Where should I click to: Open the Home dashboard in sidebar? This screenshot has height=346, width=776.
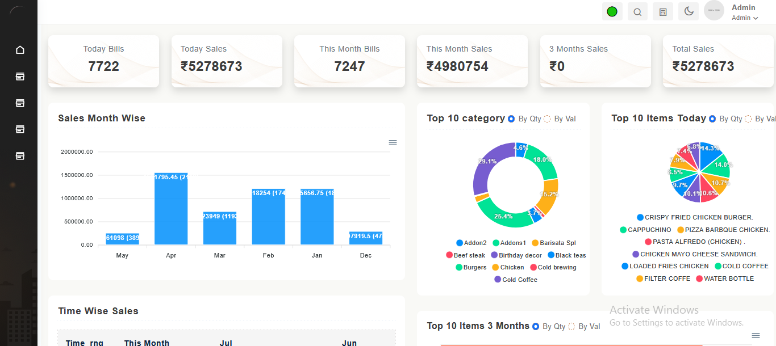click(x=20, y=50)
